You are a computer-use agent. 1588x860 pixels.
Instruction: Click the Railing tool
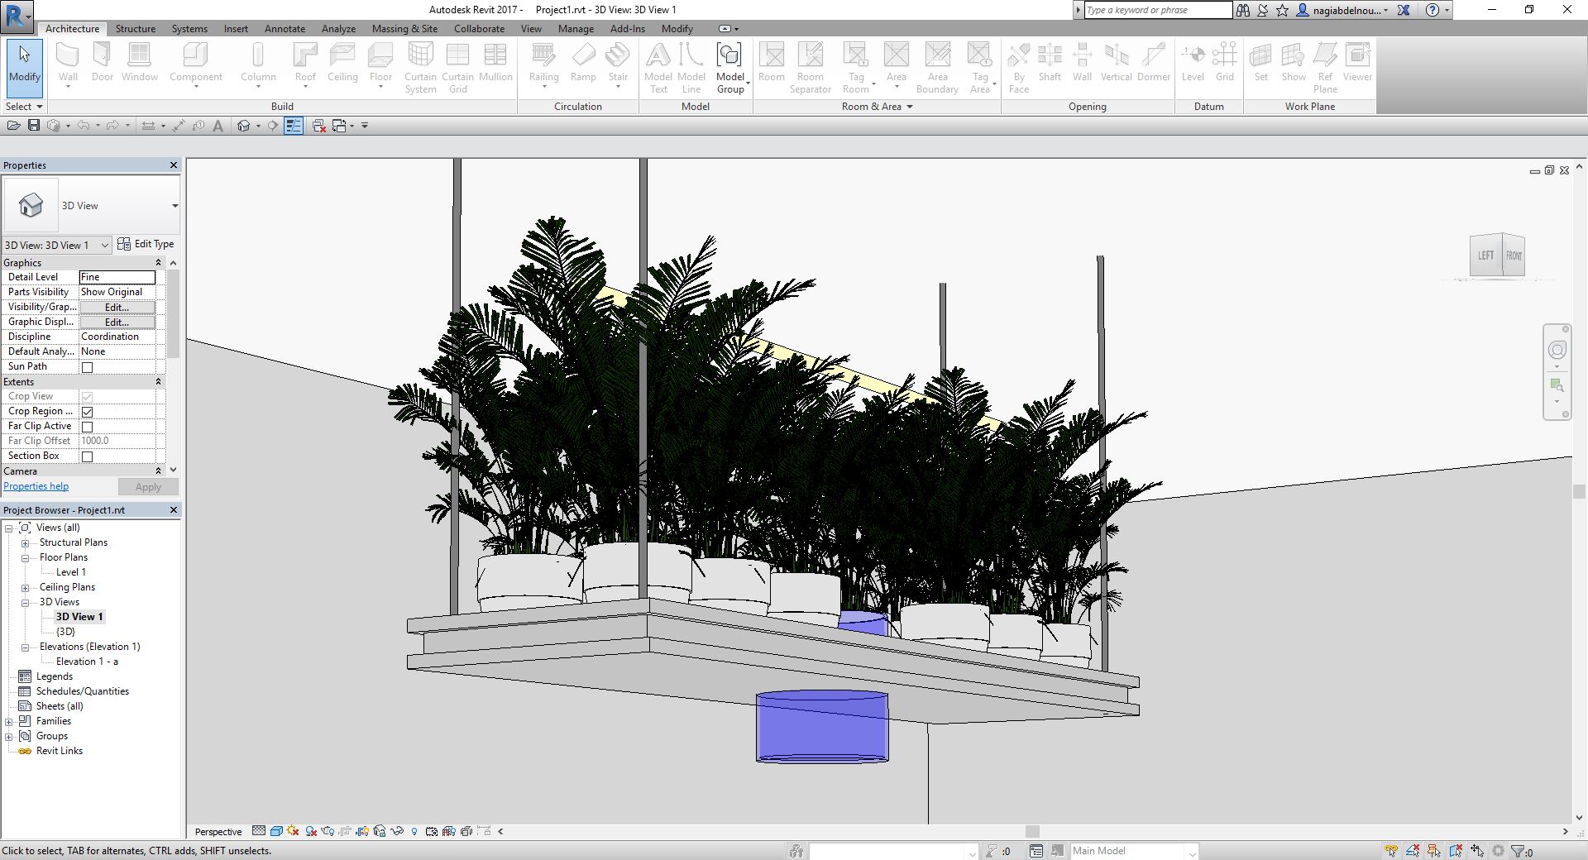(x=543, y=64)
